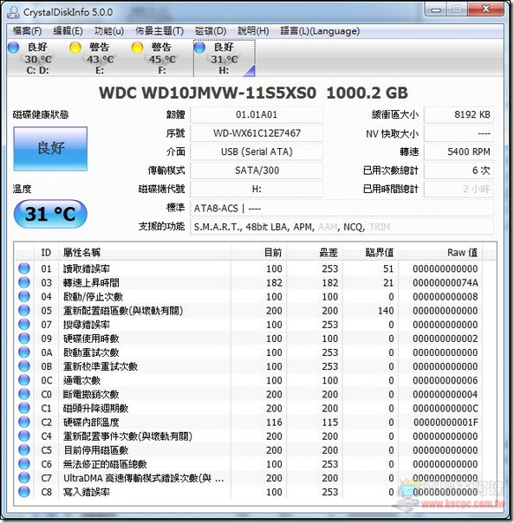Click the 臨界值 column header
The width and height of the screenshot is (514, 523).
pos(370,253)
